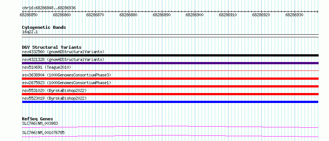Select the 16q22.1 cytogenetic band bar
This screenshot has height=141, width=329.
[x=170, y=36]
